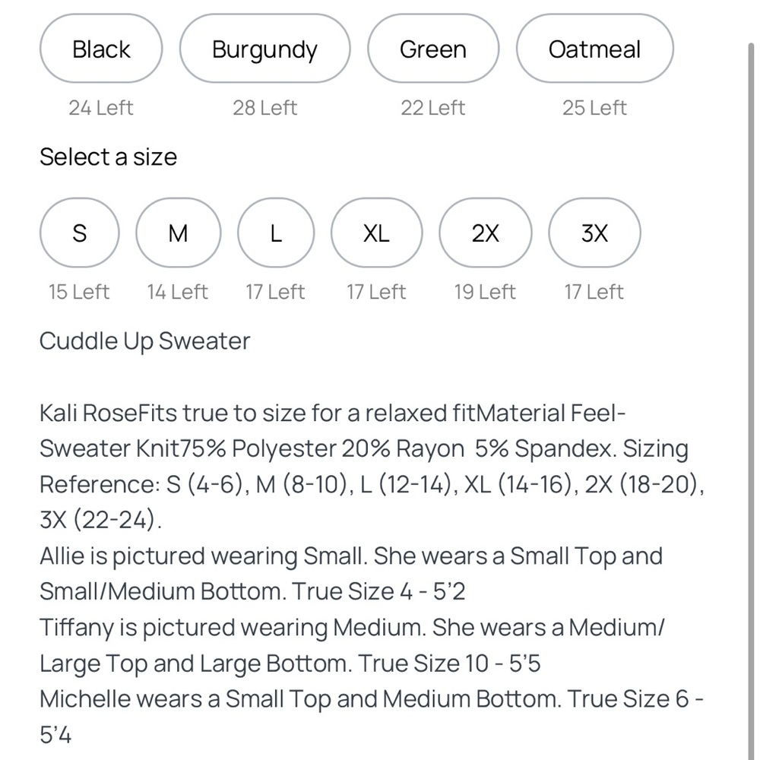The width and height of the screenshot is (760, 760).
Task: Click the '28 Left' stock label under Burgundy
Action: click(264, 108)
